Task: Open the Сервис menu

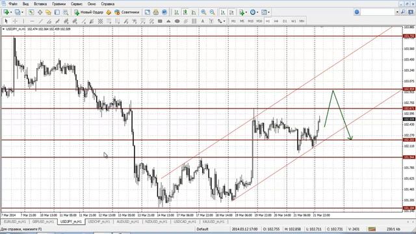Action: tap(77, 4)
